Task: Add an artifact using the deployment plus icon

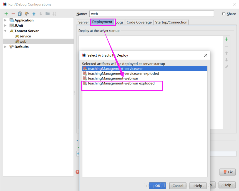Action: click(x=226, y=39)
